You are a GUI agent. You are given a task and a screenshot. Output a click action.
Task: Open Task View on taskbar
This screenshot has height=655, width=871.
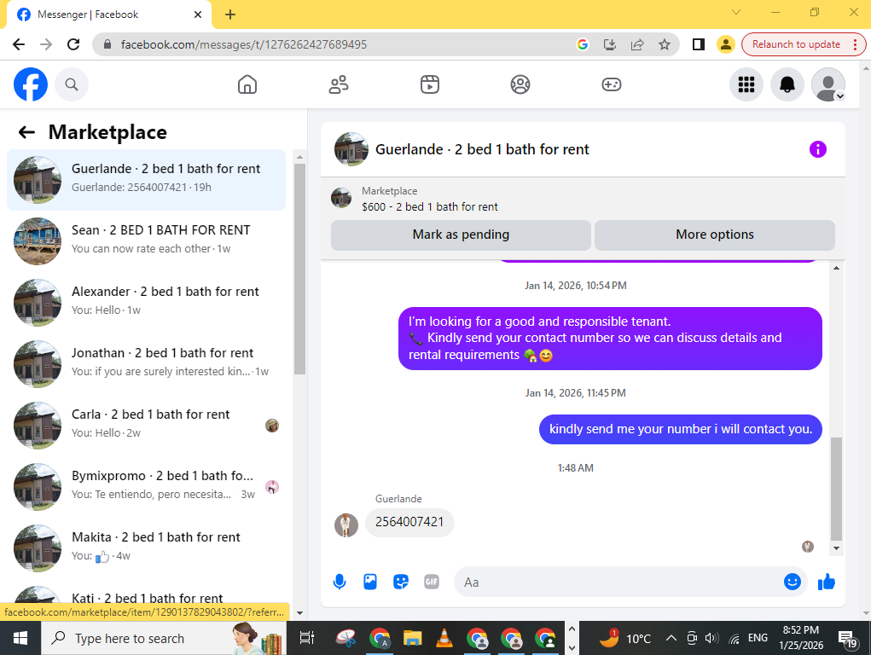(307, 638)
